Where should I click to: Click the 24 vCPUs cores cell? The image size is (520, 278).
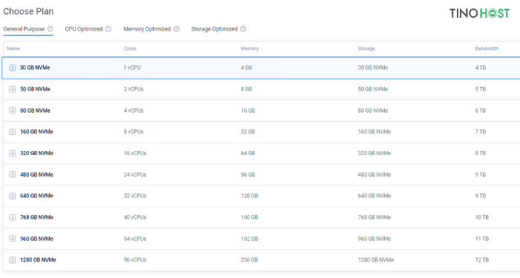click(x=135, y=175)
